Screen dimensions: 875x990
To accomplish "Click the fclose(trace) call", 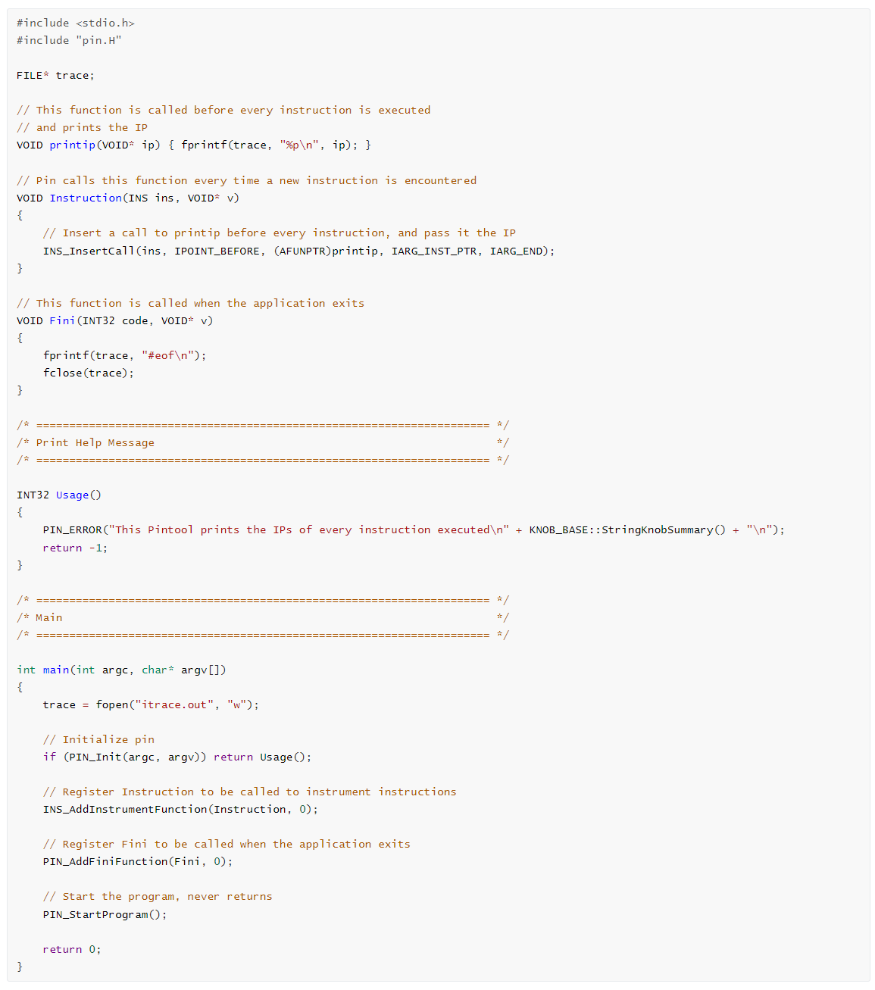I will pos(88,373).
